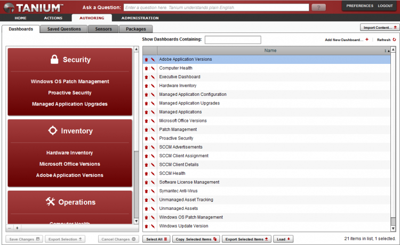400x245 pixels.
Task: Click Add New Dashboard
Action: coord(347,40)
